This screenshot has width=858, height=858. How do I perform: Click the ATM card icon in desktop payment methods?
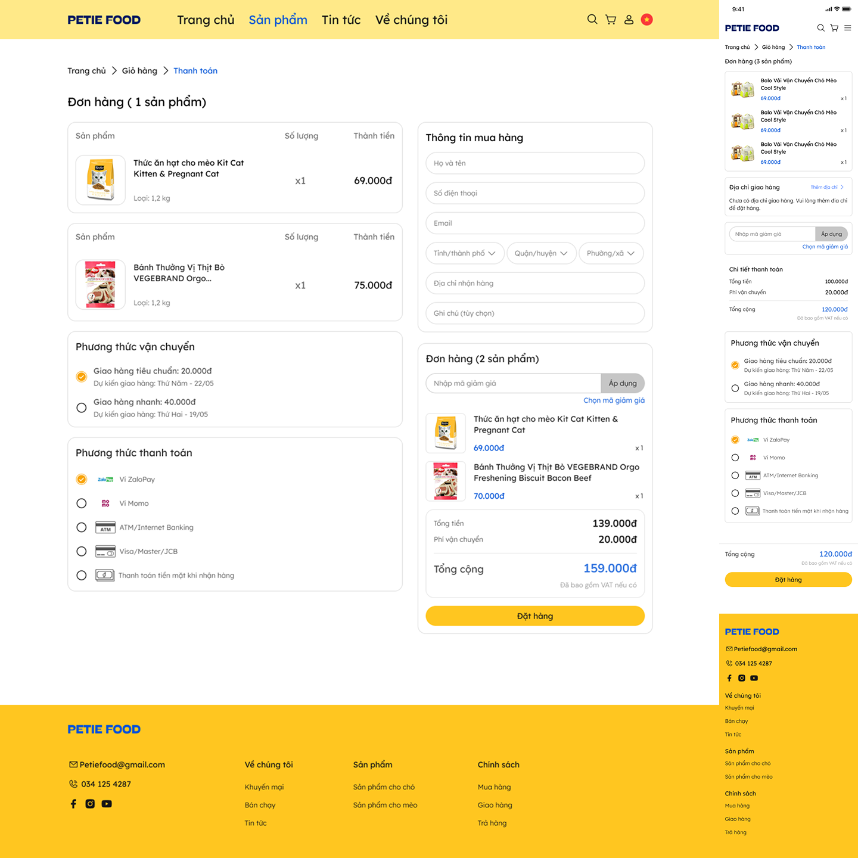(105, 527)
